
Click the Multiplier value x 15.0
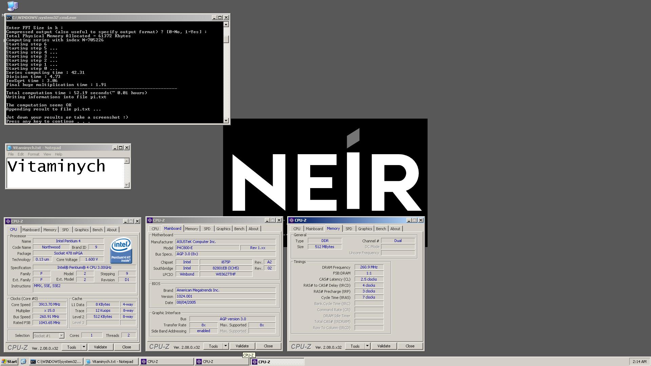[x=50, y=311]
